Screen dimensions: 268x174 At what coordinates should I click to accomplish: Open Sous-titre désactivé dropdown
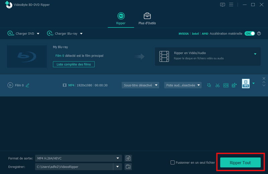pyautogui.click(x=140, y=85)
